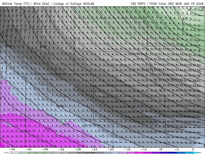Click the -16 colorbar scale label
The height and width of the screenshot is (154, 205).
(x=127, y=149)
